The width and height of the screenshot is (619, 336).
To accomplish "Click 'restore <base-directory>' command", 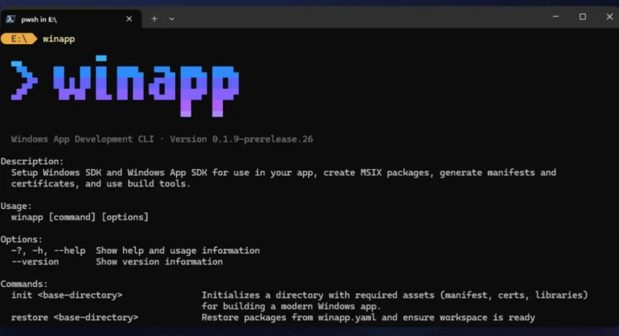I will coord(75,317).
